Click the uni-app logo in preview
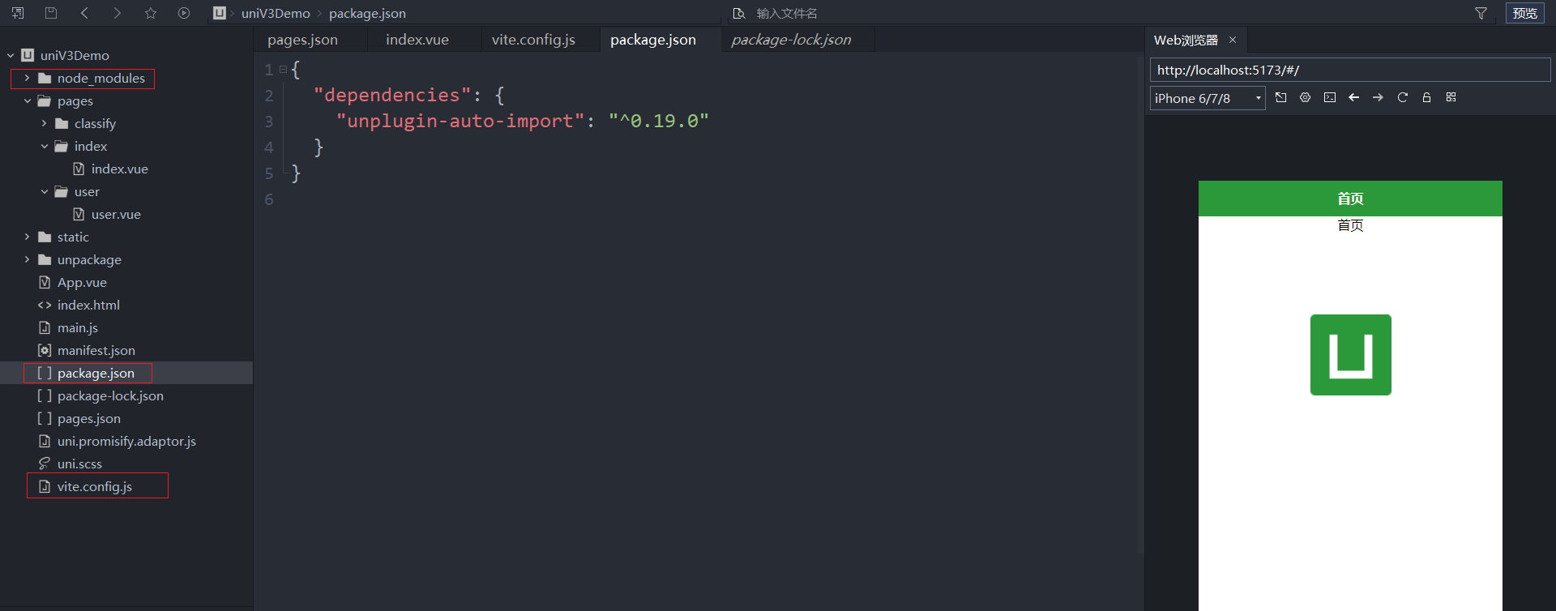The height and width of the screenshot is (611, 1556). [x=1351, y=355]
